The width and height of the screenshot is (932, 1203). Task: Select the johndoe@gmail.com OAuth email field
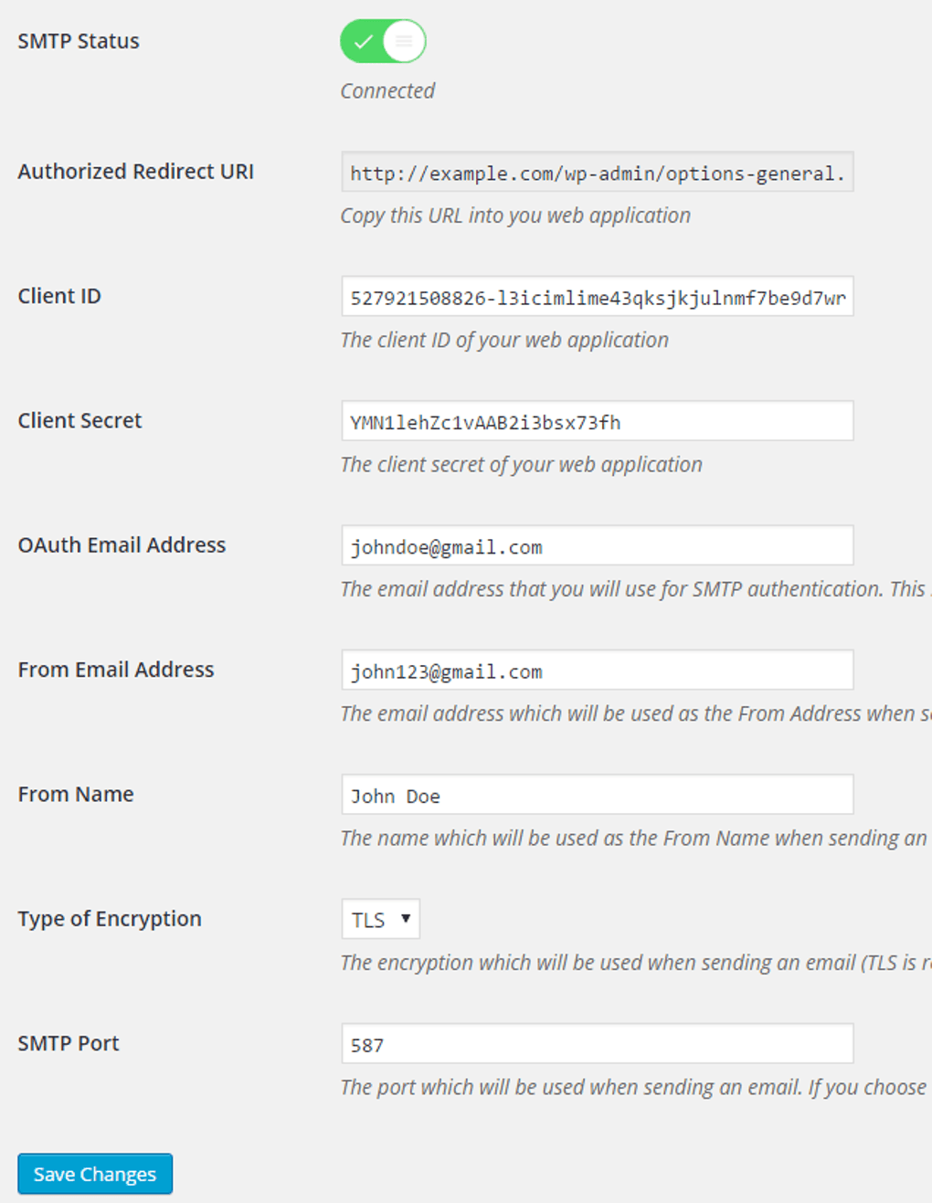[597, 546]
